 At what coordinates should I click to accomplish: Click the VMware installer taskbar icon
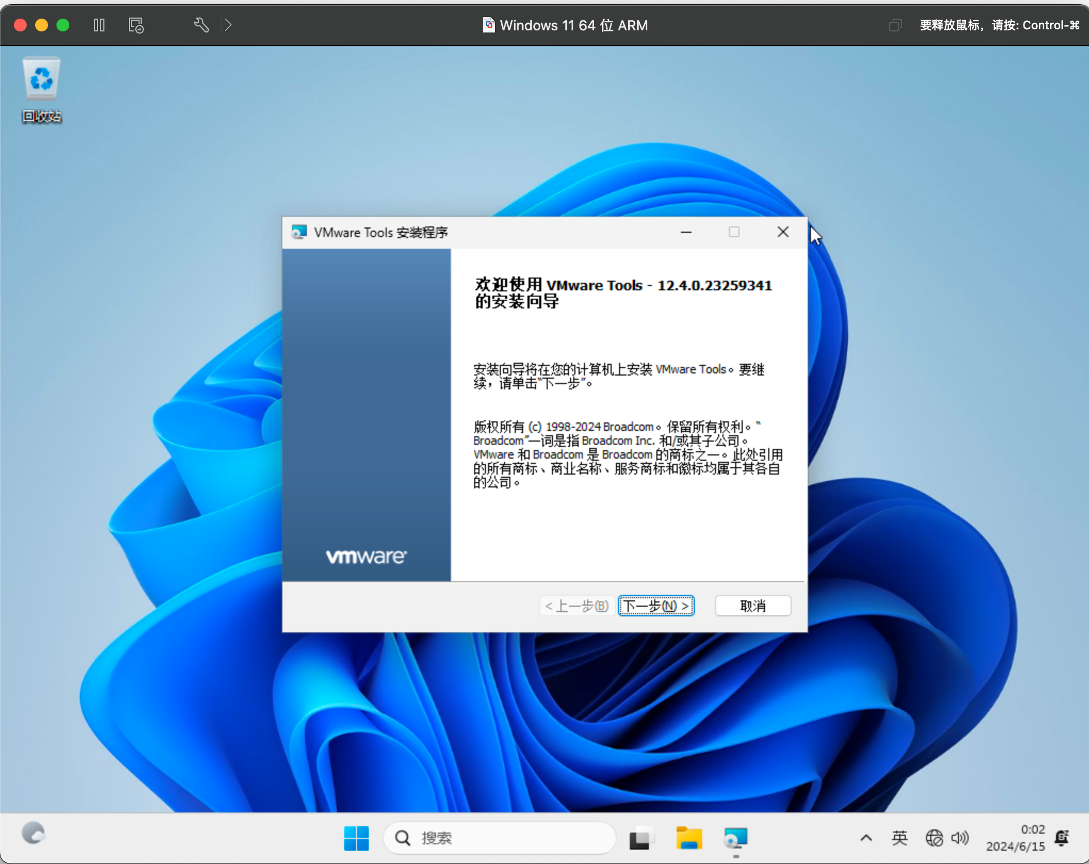(x=736, y=838)
